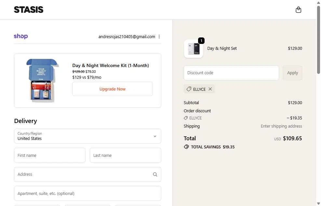Image resolution: width=321 pixels, height=206 pixels.
Task: Click the Subtotal label
Action: (191, 103)
